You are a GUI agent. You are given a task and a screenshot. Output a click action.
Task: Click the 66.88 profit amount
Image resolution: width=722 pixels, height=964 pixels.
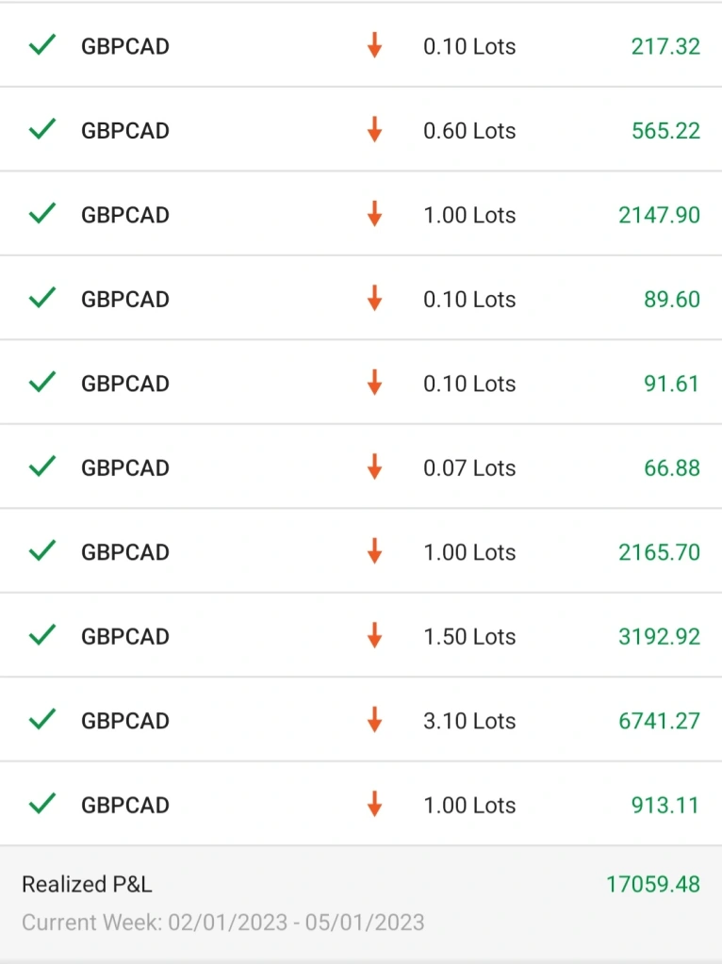pos(671,467)
